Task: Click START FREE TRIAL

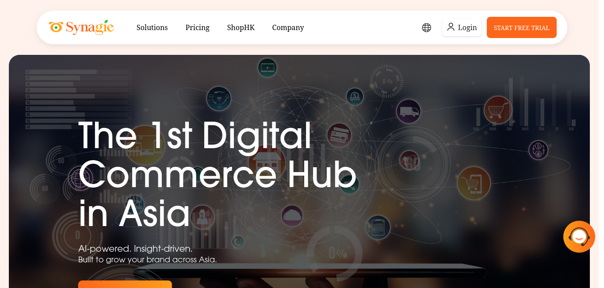Action: (521, 27)
